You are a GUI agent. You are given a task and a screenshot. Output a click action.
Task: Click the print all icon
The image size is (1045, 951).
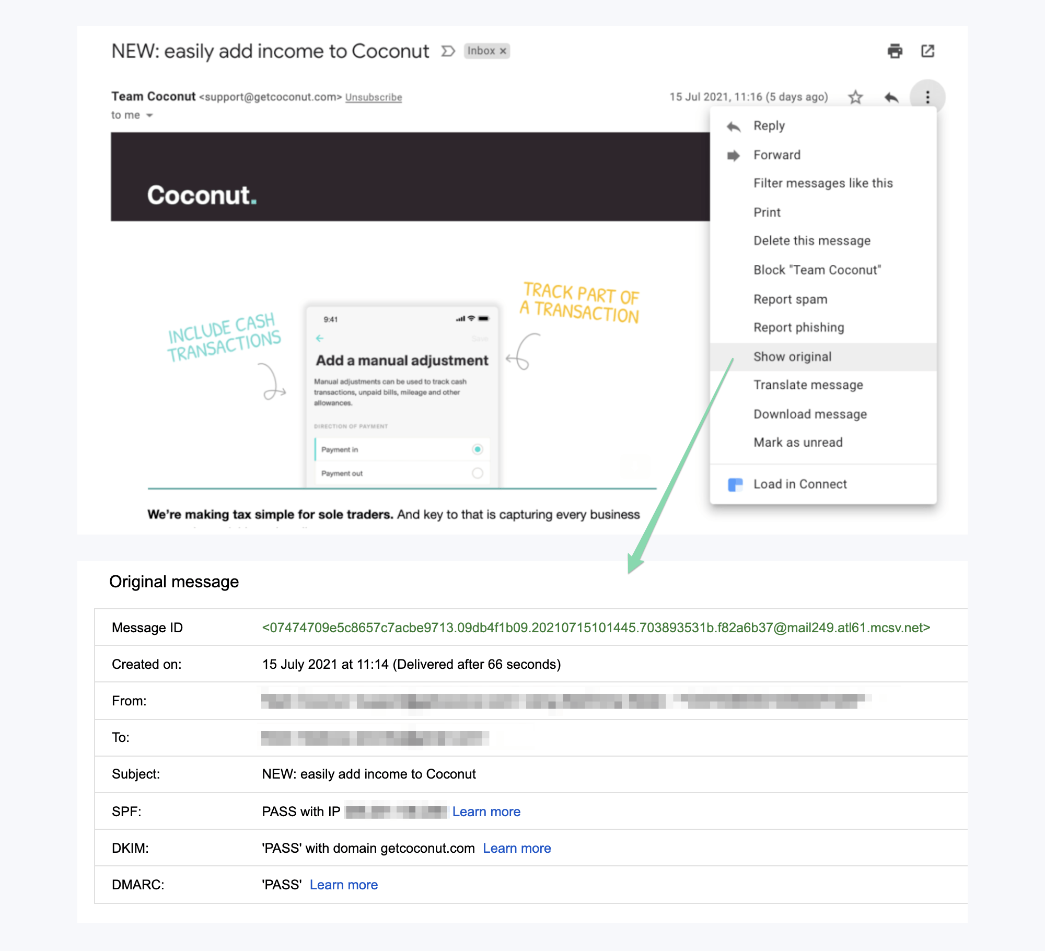(895, 51)
